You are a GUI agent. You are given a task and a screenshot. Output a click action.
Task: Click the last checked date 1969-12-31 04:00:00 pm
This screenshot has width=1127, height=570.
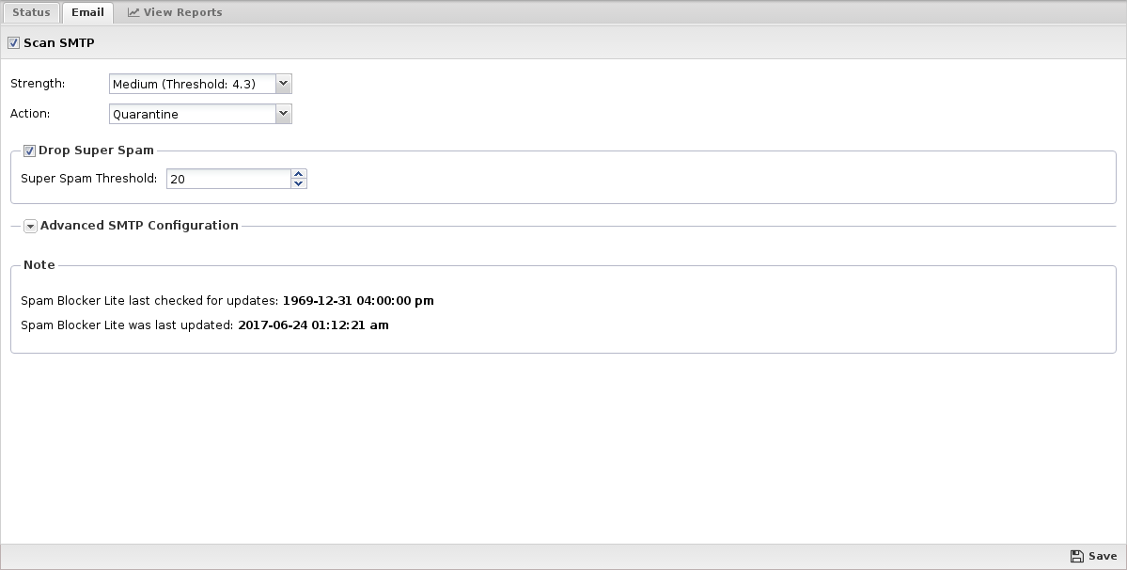(358, 300)
